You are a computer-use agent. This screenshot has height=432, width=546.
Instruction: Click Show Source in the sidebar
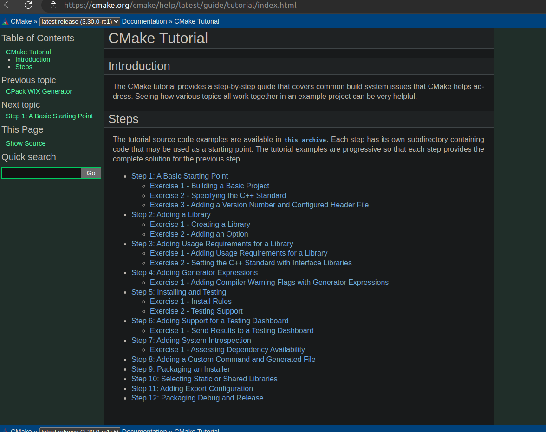pyautogui.click(x=26, y=143)
